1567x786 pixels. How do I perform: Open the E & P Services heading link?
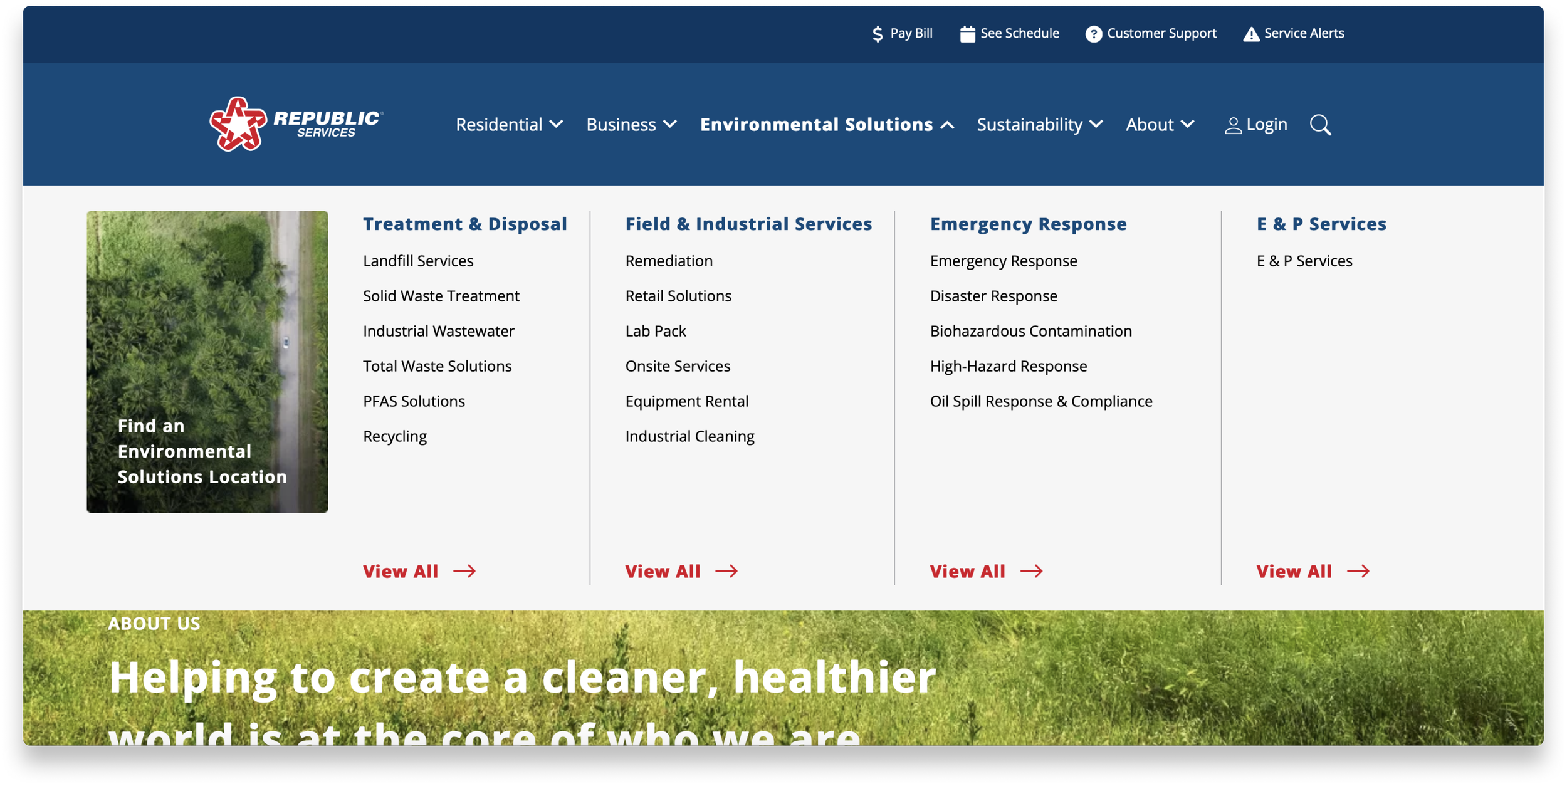point(1321,224)
